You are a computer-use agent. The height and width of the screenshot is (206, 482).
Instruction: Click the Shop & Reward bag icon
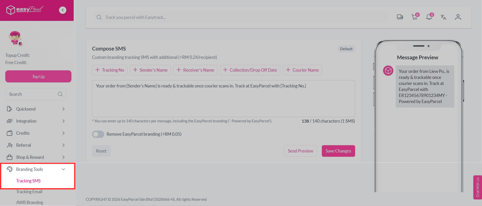point(10,157)
